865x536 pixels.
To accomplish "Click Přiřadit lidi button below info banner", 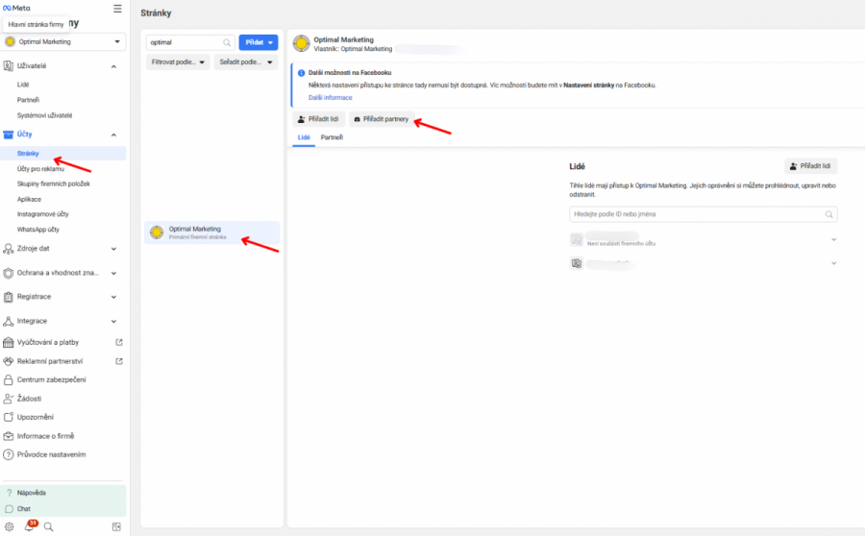I will click(x=318, y=119).
